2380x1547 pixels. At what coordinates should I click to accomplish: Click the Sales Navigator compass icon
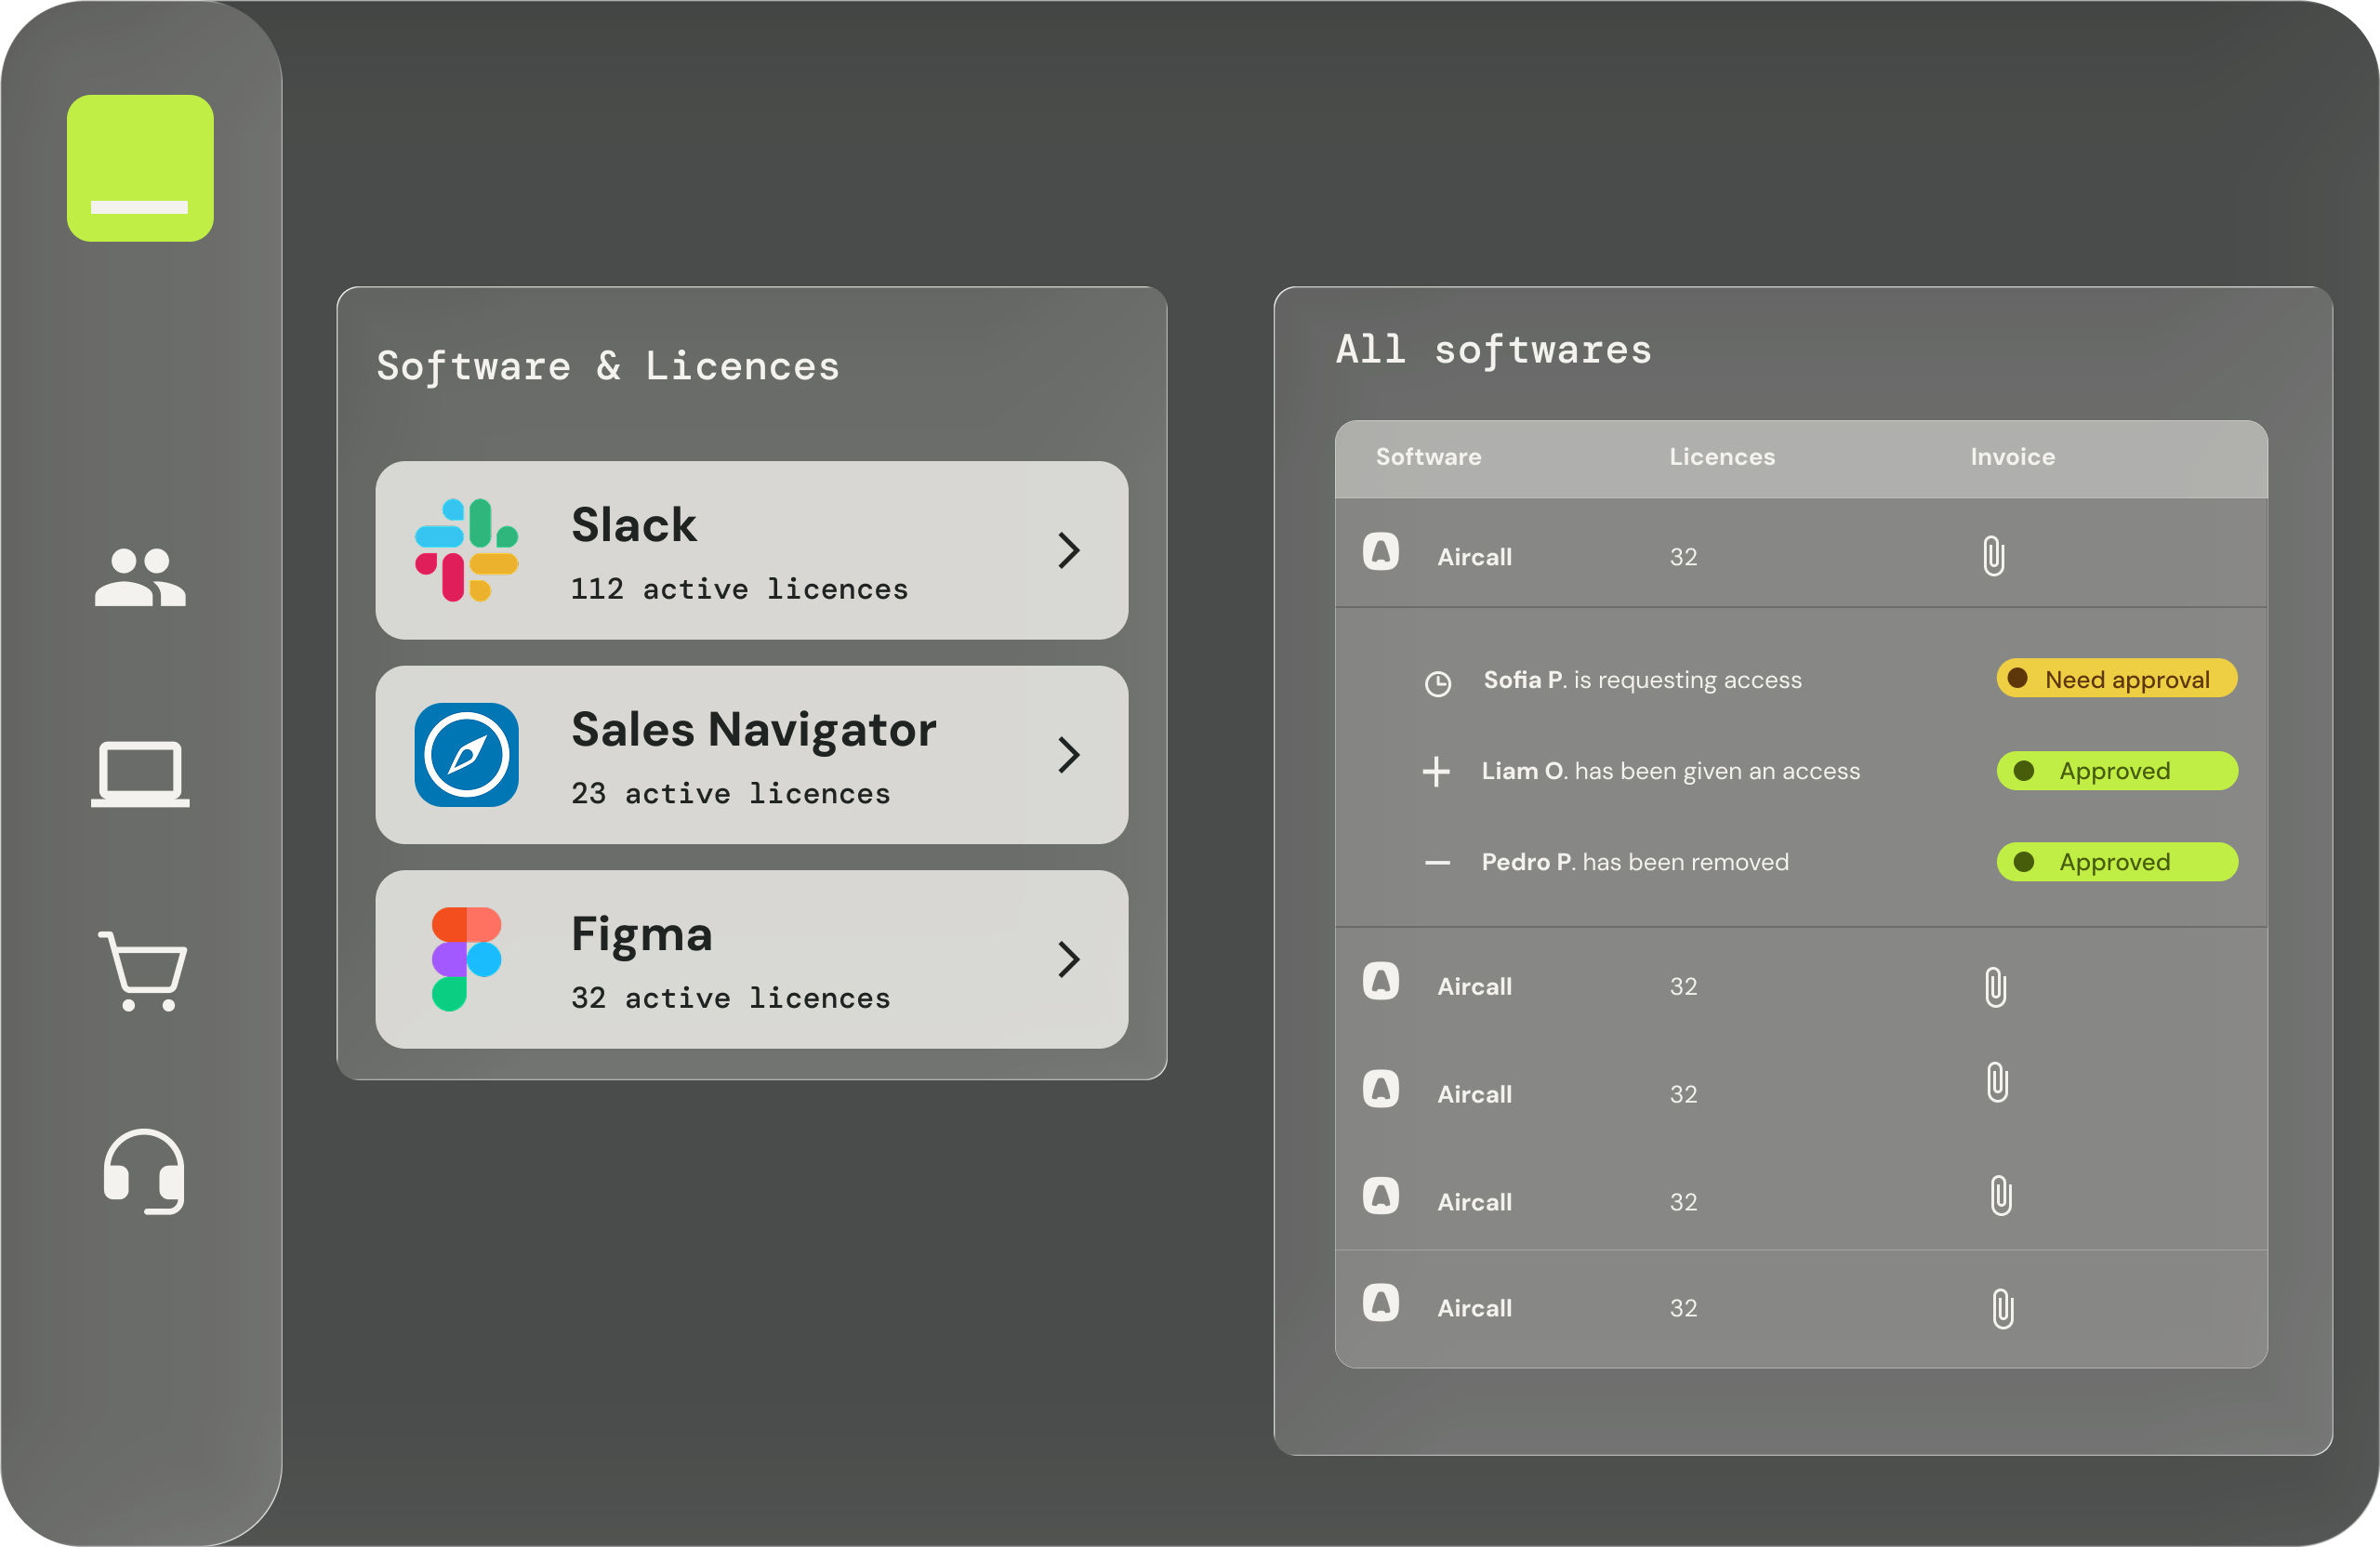[466, 755]
